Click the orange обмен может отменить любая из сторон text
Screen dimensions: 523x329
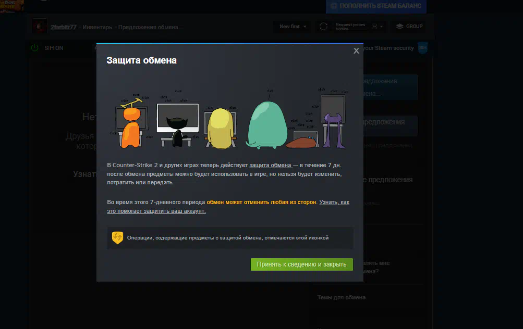pyautogui.click(x=262, y=202)
